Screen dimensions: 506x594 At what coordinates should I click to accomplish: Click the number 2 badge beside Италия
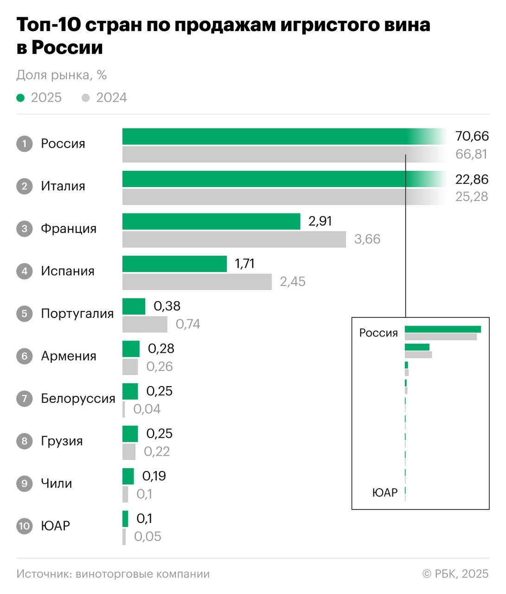click(25, 187)
